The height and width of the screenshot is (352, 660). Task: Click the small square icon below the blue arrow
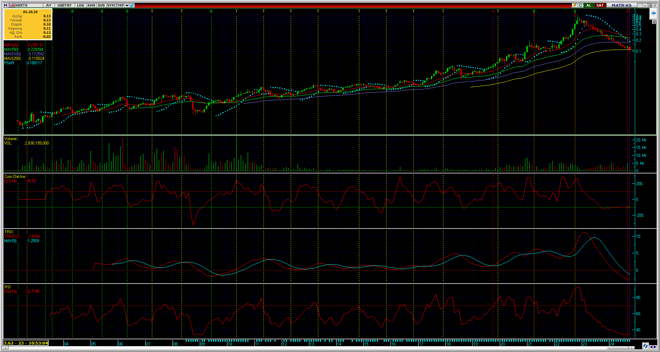point(654,22)
